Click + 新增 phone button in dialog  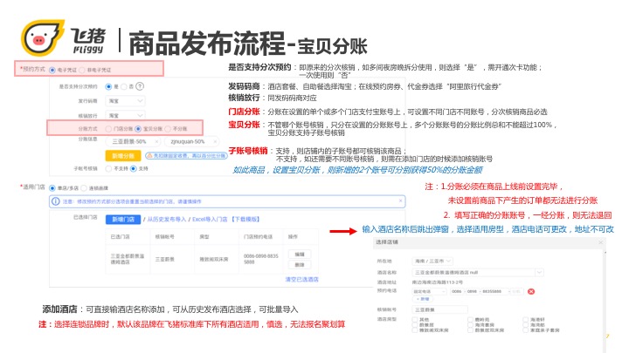pos(422,299)
